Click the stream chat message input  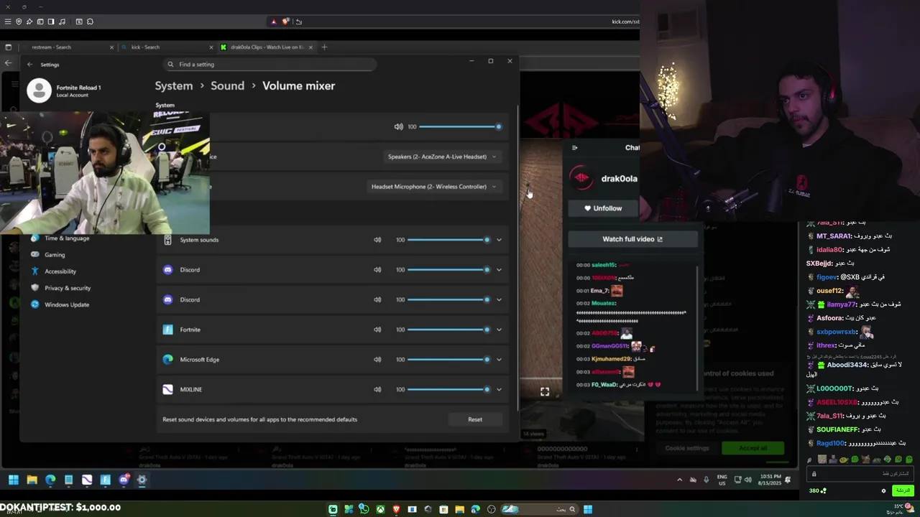(x=860, y=474)
